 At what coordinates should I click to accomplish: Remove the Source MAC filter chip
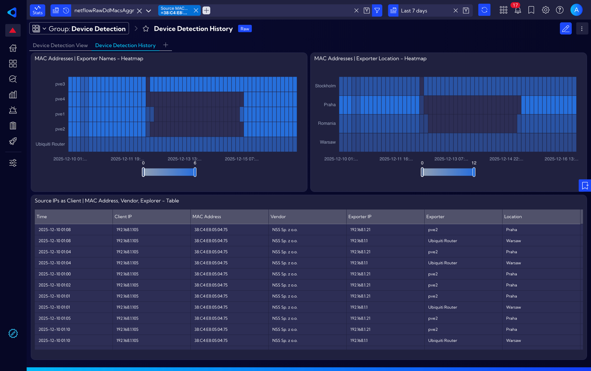(196, 10)
